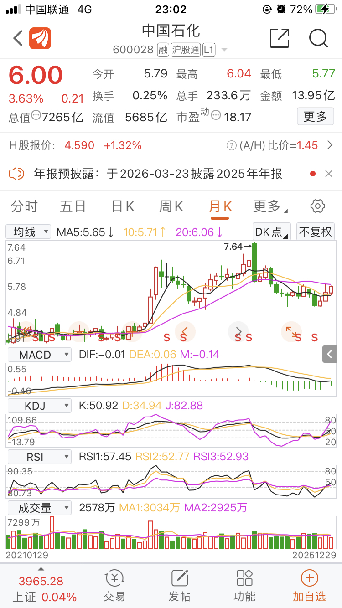
Task: Open the 年报预披露 announcement text
Action: [158, 174]
